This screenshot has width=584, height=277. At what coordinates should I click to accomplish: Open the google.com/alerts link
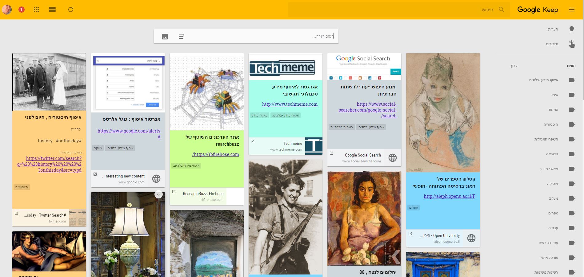(129, 131)
